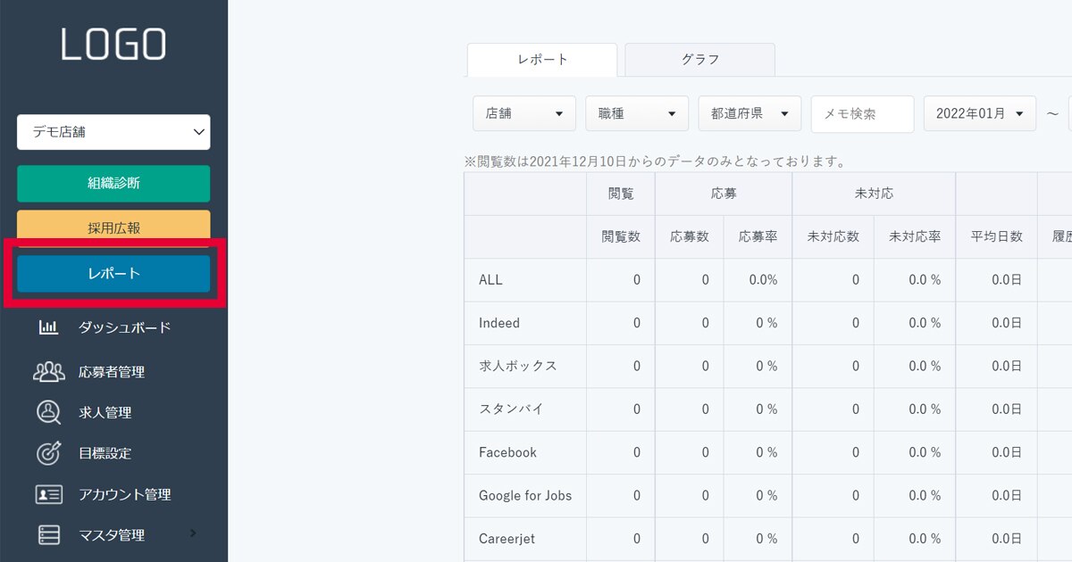Click the LOGO in the sidebar
Image resolution: width=1072 pixels, height=562 pixels.
click(113, 45)
